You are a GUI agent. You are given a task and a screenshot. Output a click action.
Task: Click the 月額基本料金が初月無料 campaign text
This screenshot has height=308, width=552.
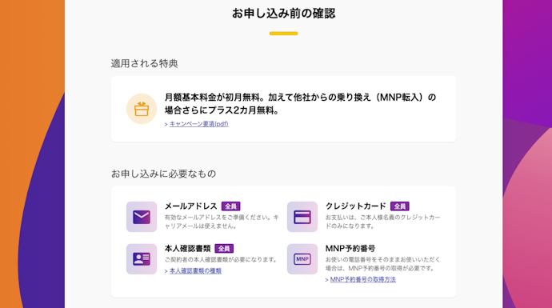tap(300, 103)
